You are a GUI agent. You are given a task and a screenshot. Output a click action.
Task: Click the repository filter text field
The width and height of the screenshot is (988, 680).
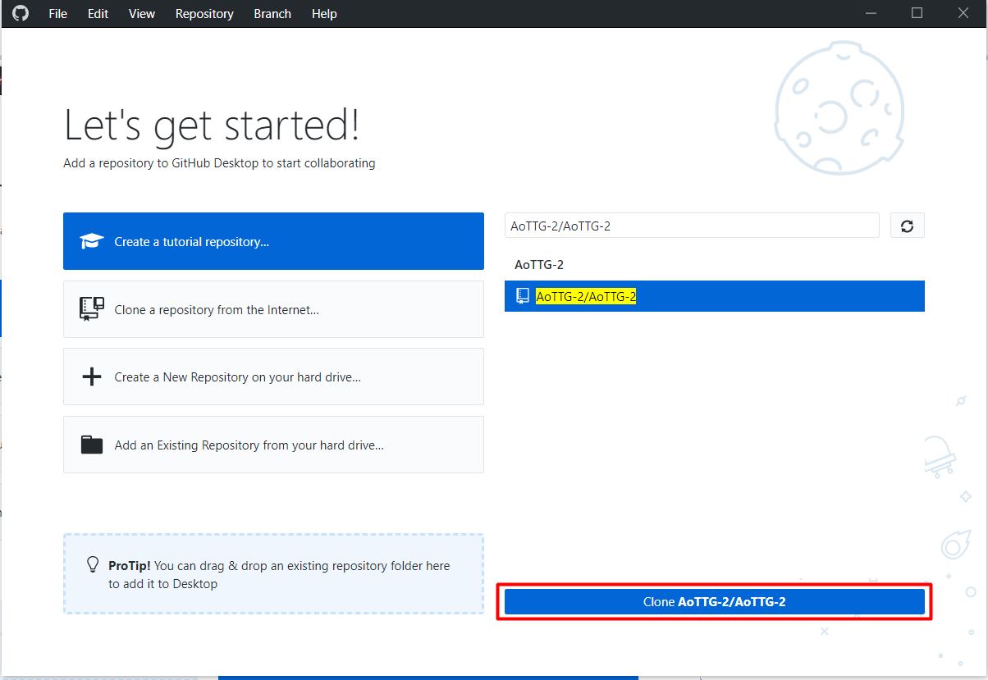coord(692,226)
